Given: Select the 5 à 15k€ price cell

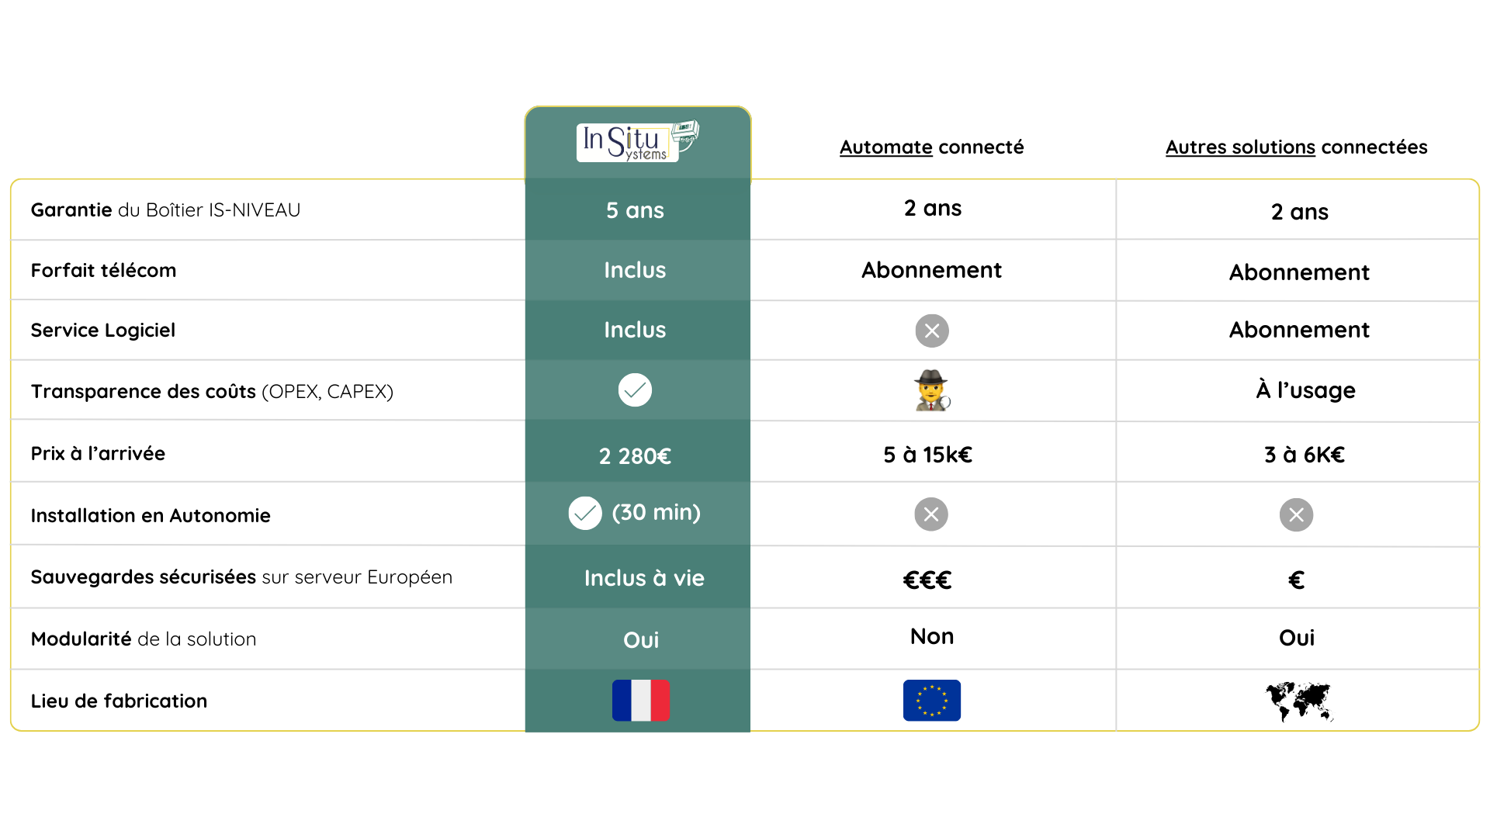Looking at the screenshot, I should 928,455.
